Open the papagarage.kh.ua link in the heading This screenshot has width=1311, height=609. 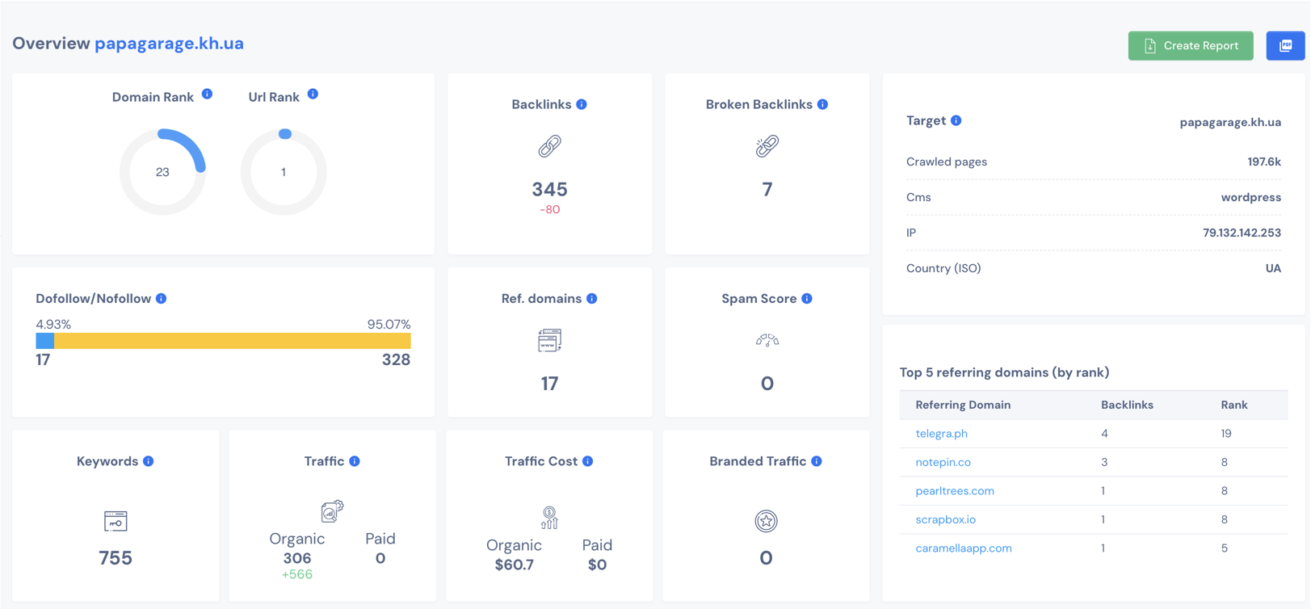pyautogui.click(x=169, y=44)
